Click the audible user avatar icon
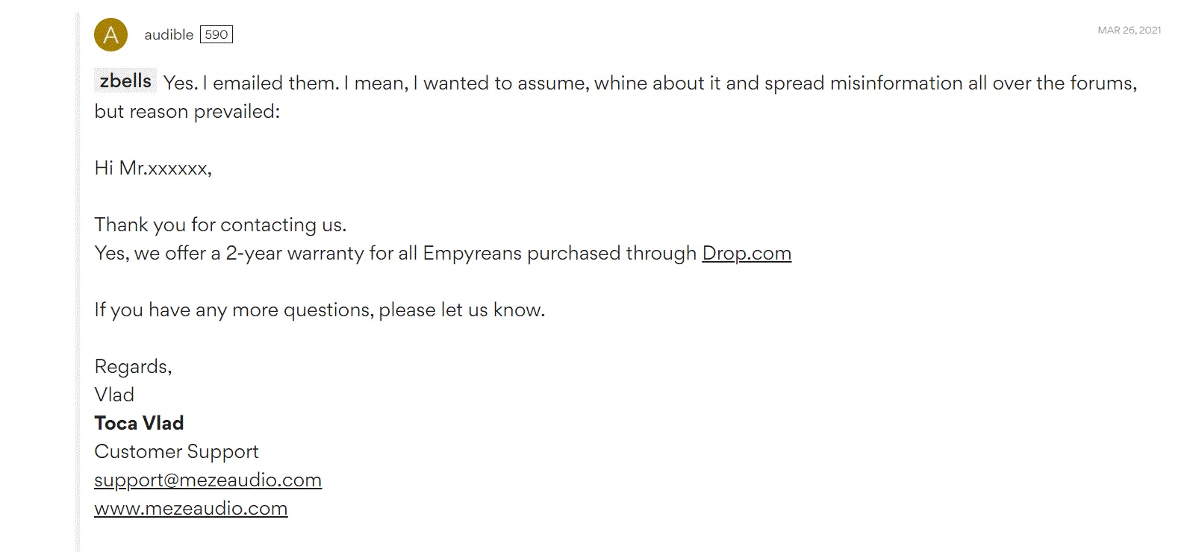This screenshot has height=552, width=1187. 110,35
